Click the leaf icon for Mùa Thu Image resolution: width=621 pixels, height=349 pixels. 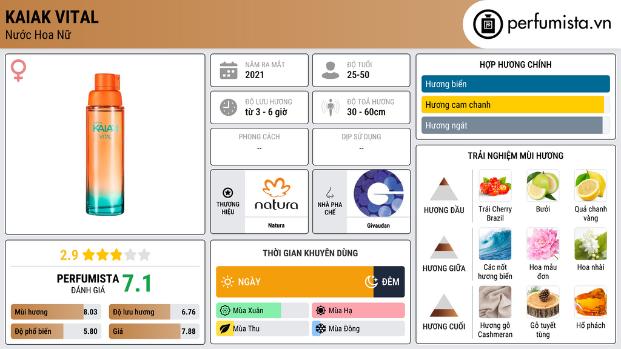tap(225, 328)
